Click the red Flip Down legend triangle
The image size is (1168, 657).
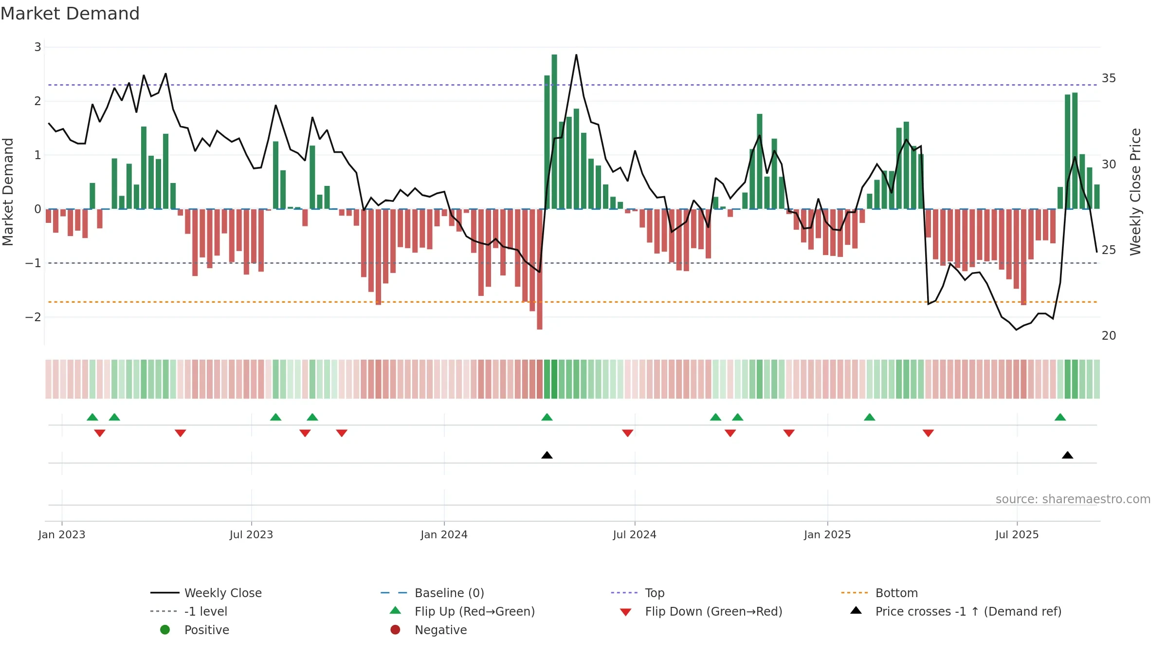pos(626,612)
